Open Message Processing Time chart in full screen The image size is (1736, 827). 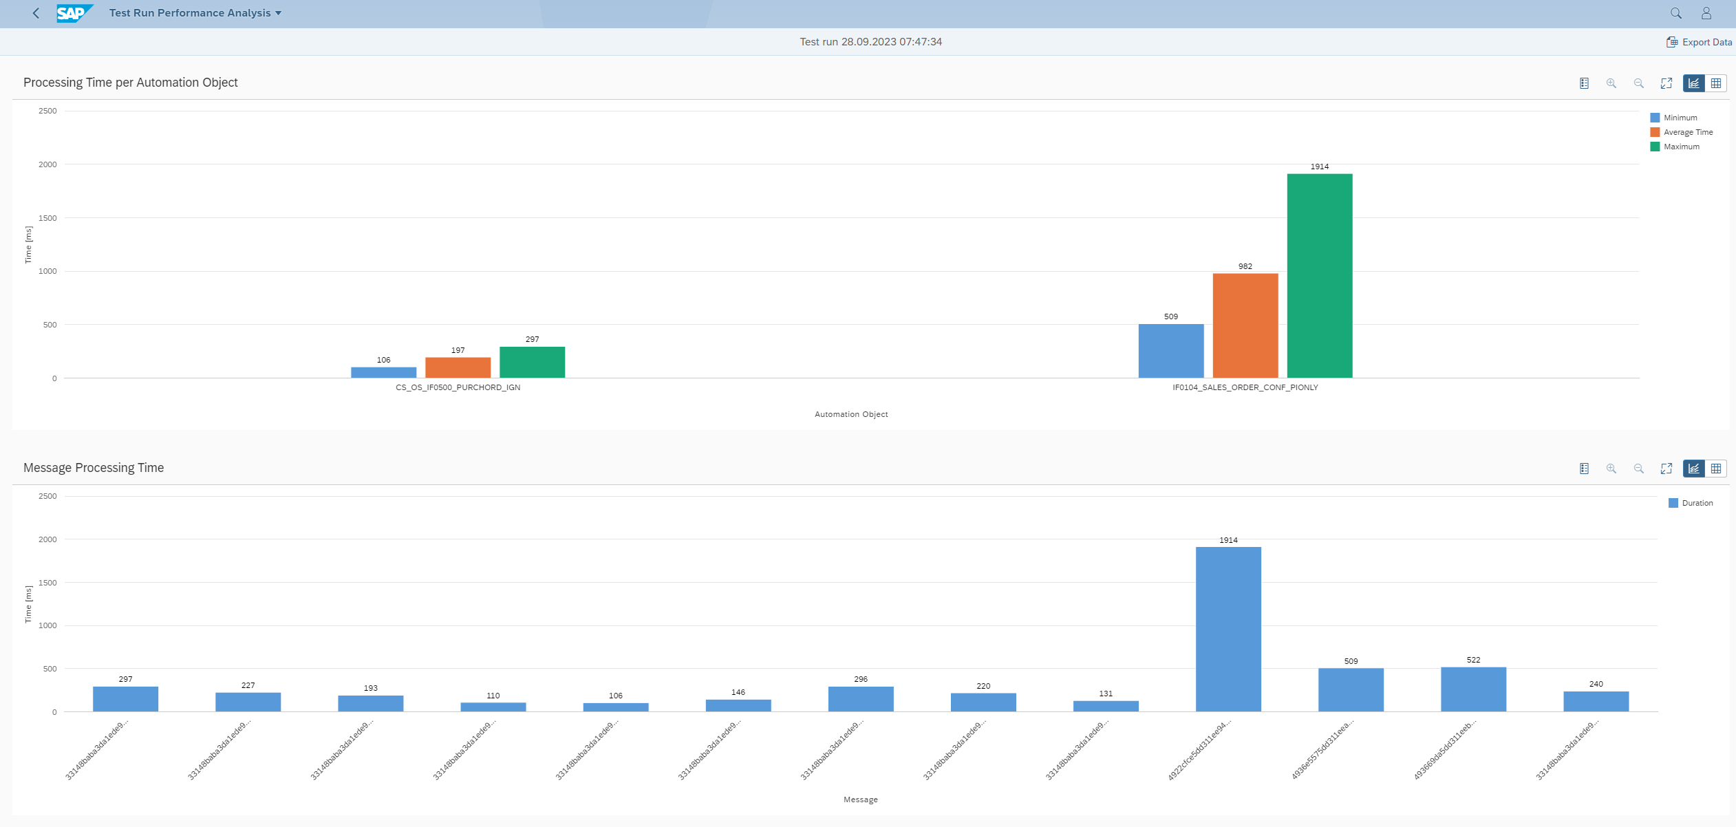[x=1667, y=469]
